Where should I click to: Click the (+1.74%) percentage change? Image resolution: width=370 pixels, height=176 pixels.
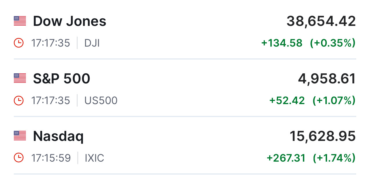[334, 158]
